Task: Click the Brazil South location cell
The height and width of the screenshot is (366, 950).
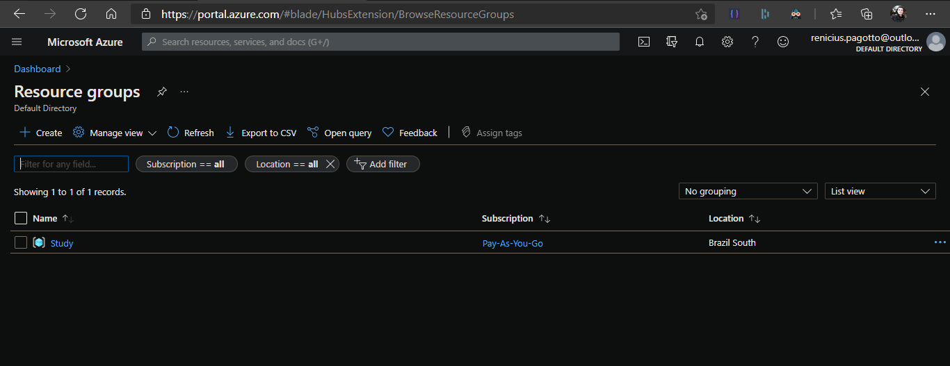Action: pos(732,243)
